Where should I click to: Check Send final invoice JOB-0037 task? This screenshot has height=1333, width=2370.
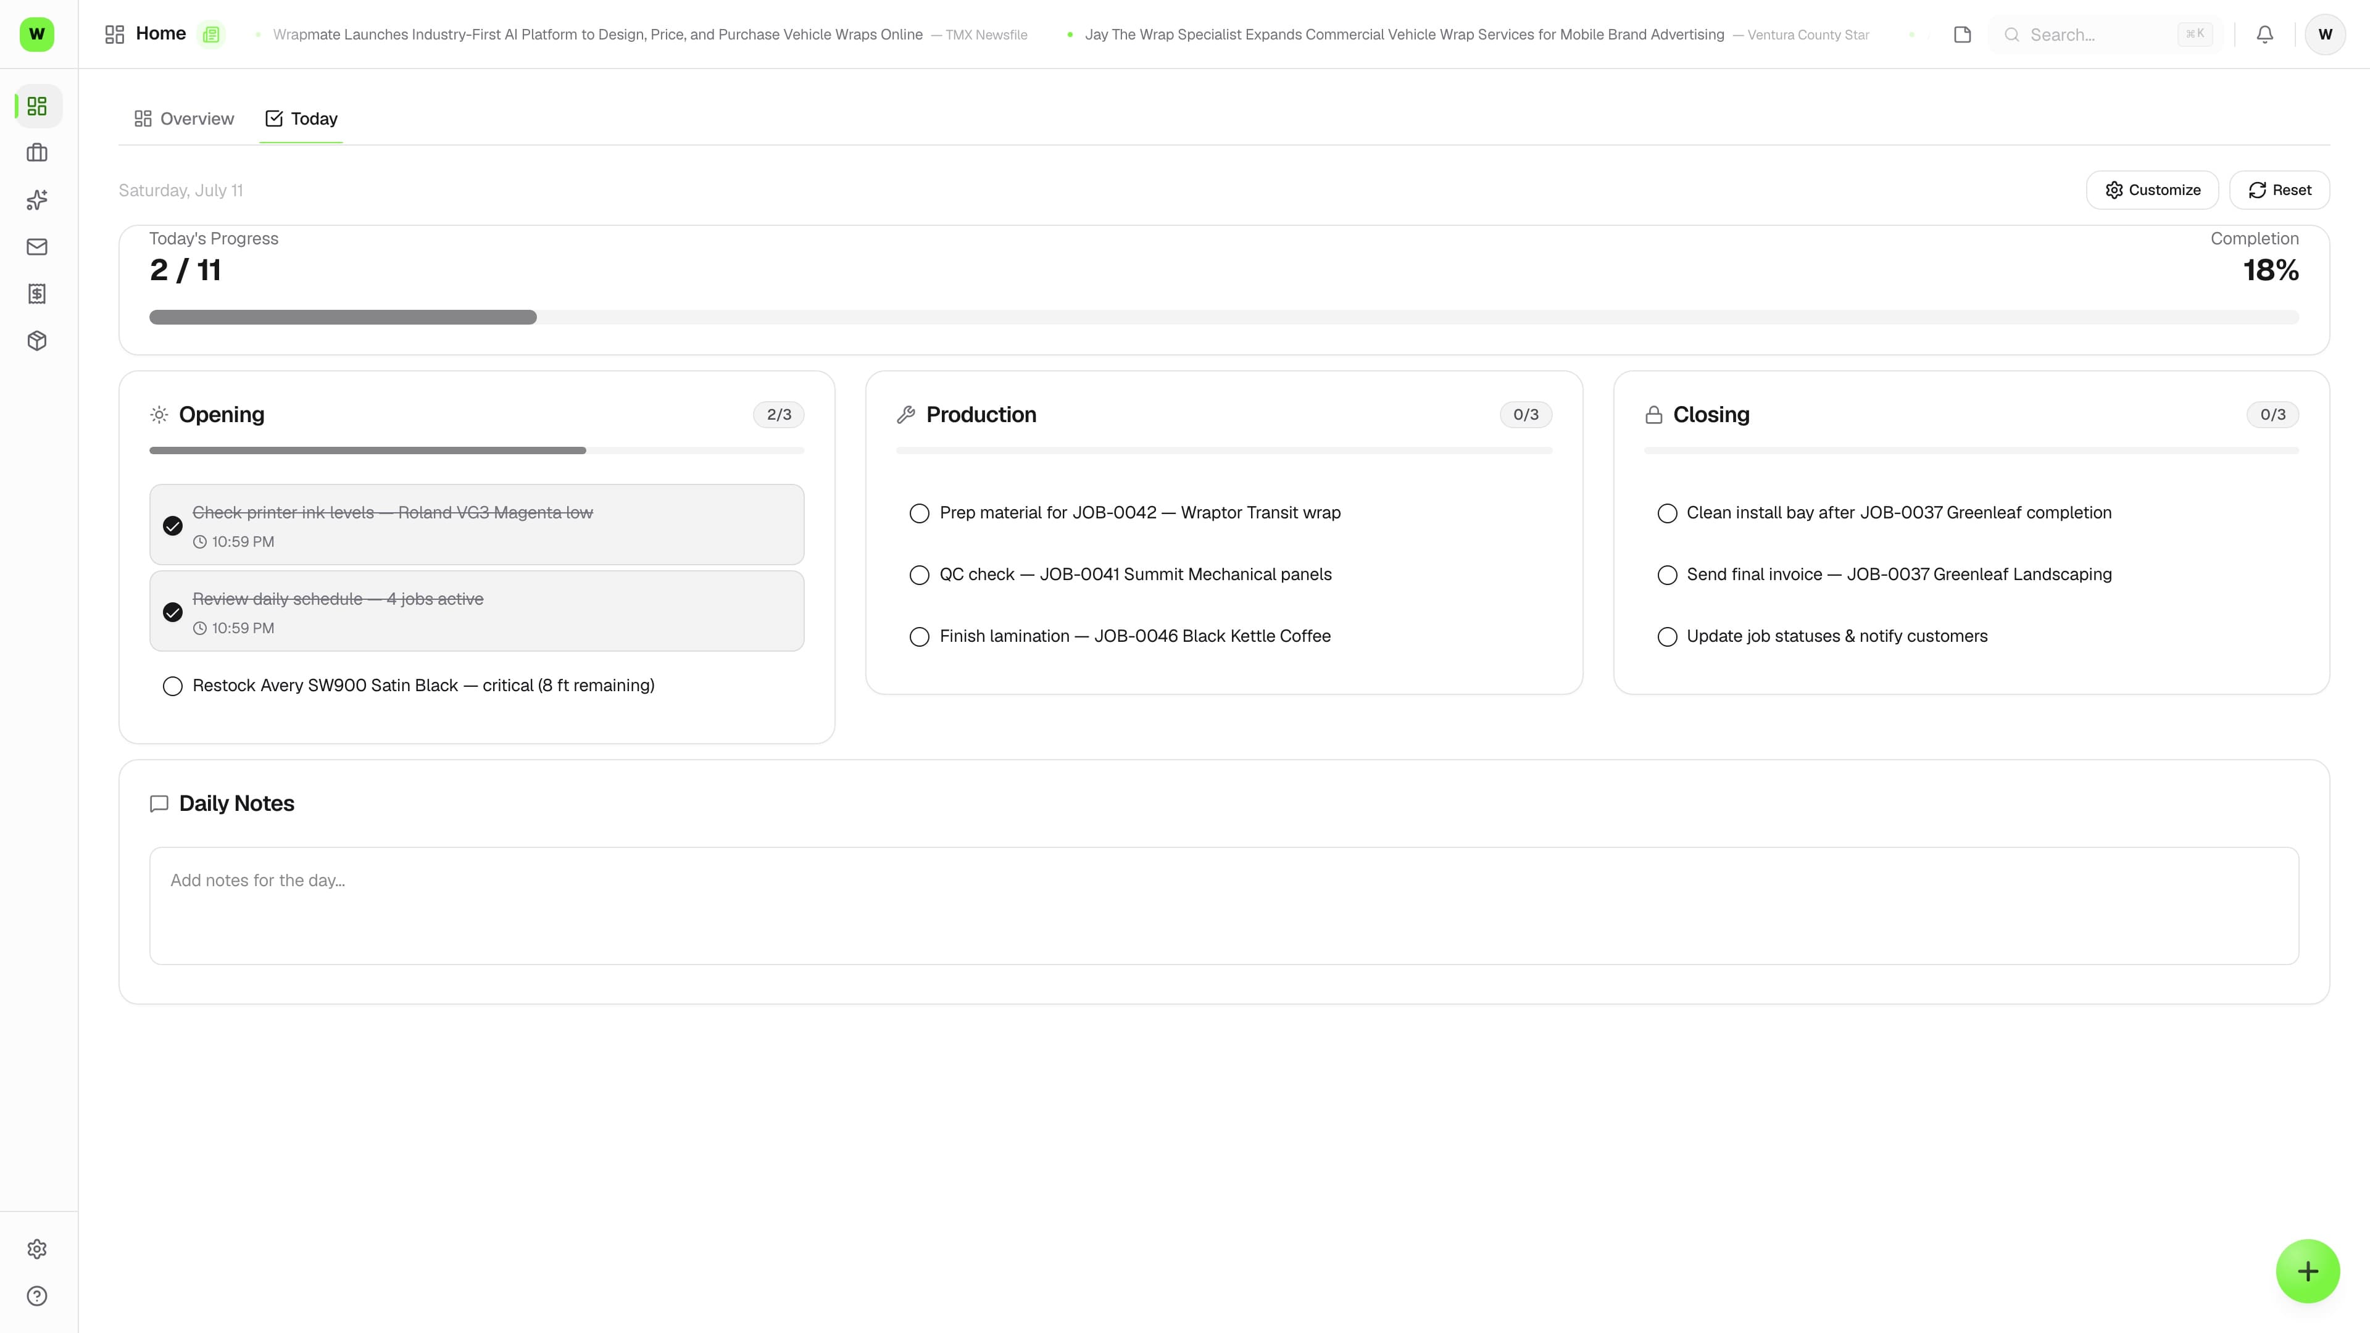point(1667,575)
